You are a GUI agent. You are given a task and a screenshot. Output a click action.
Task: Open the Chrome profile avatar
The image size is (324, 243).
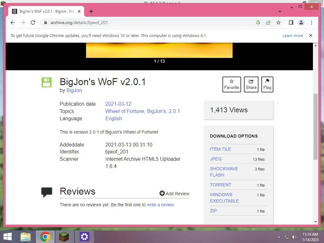coord(301,22)
